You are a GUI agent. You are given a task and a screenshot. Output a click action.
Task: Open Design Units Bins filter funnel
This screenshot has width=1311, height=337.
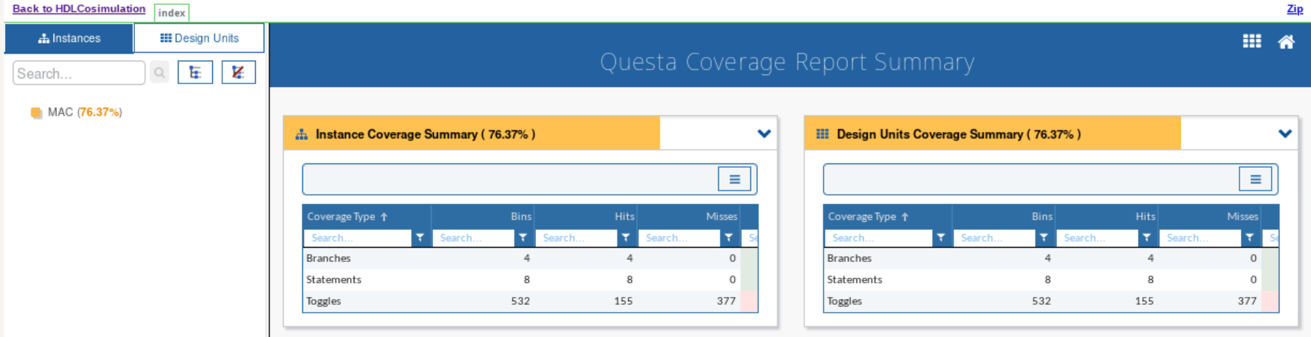1044,238
